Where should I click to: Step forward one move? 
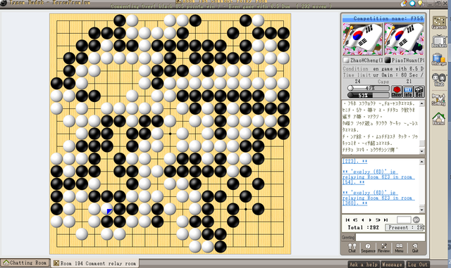coord(370,219)
